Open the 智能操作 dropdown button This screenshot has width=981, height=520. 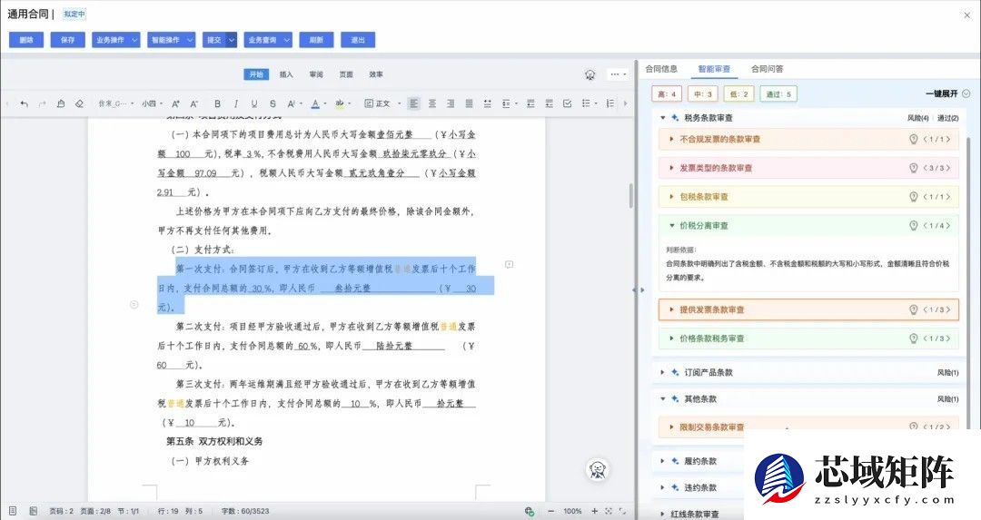click(172, 40)
